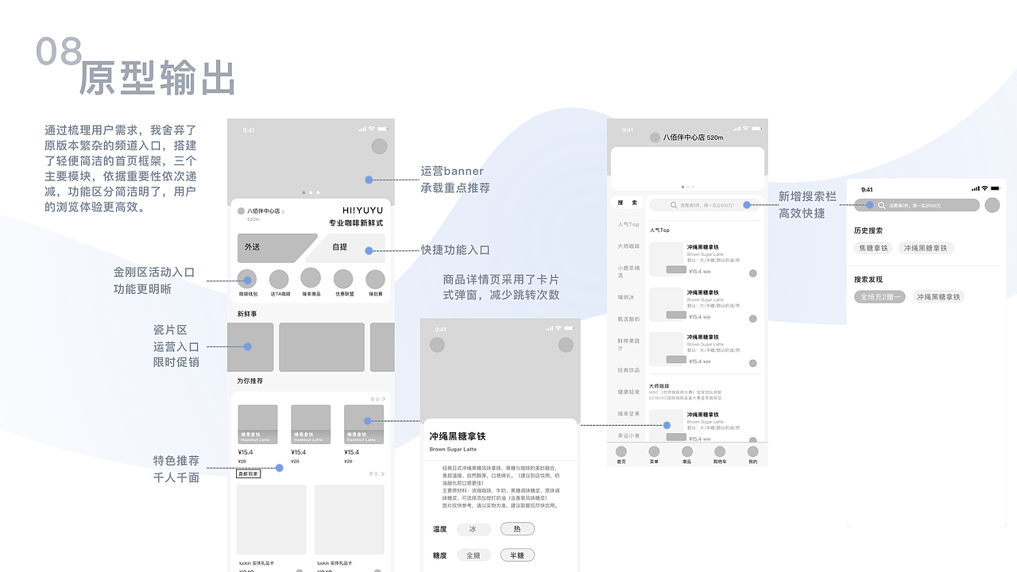Select the 送TA咖啡 gift coffee icon

[x=280, y=277]
